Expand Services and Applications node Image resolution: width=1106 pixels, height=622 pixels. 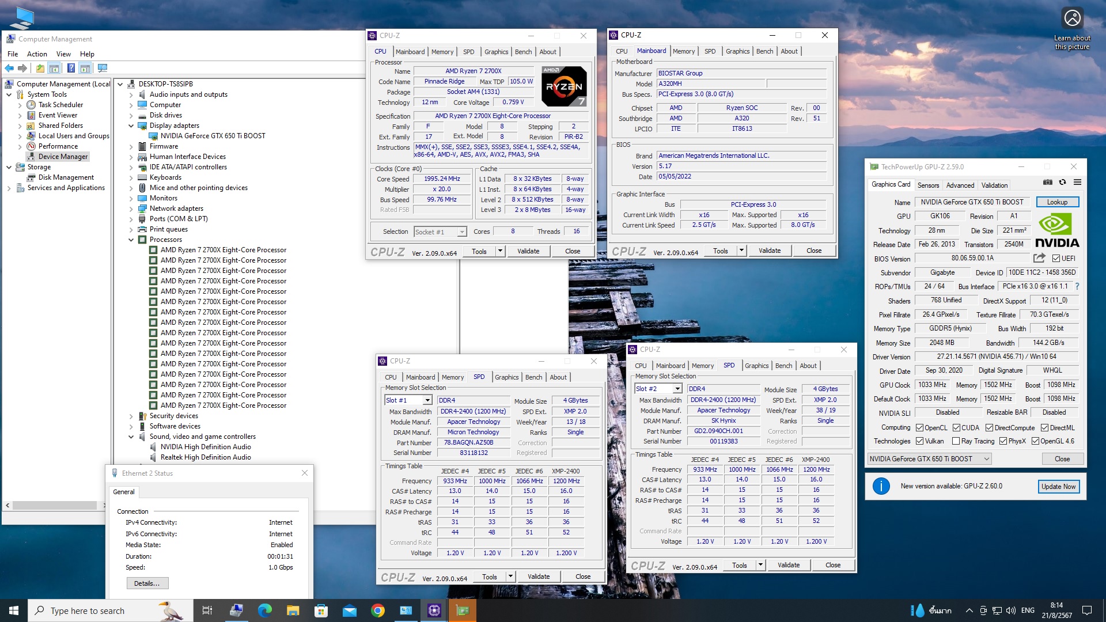point(9,188)
